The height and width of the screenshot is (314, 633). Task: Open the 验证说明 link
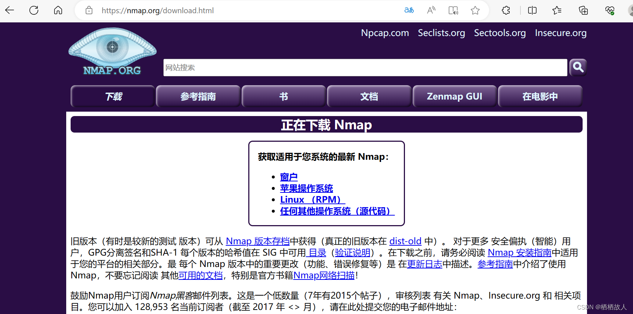[352, 253]
